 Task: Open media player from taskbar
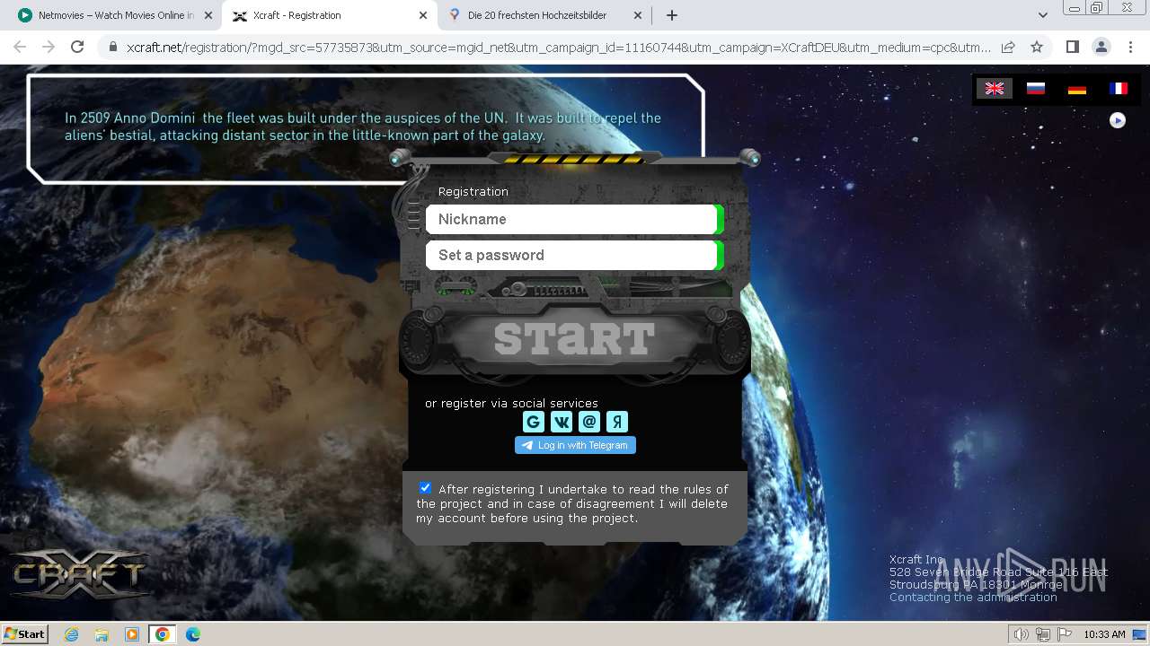click(x=132, y=634)
